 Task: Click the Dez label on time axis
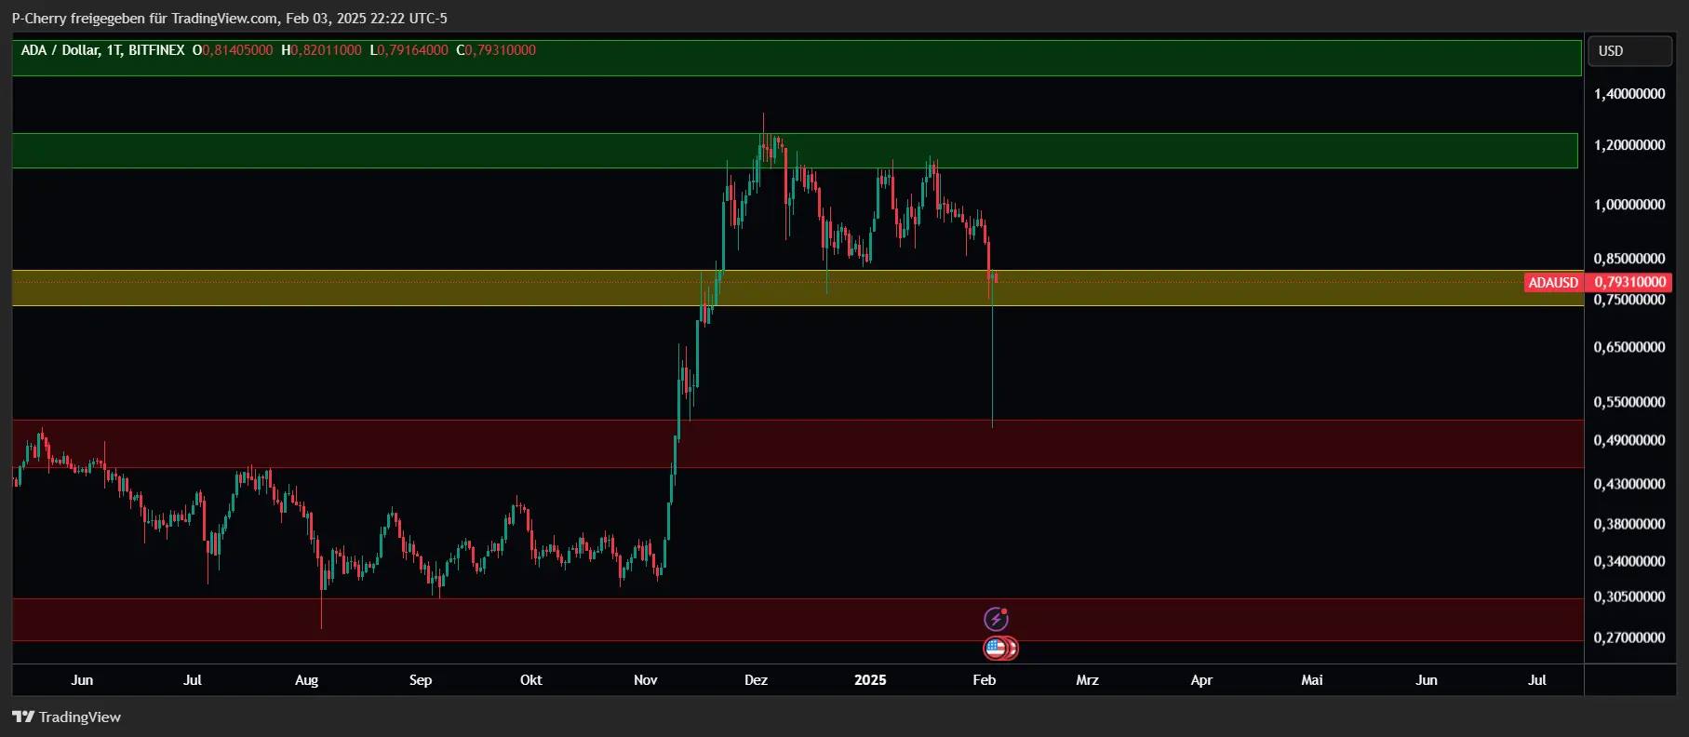[757, 680]
